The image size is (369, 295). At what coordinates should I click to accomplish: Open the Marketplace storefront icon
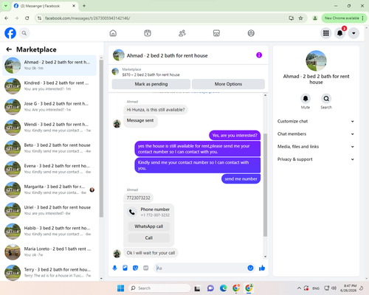pos(216,33)
